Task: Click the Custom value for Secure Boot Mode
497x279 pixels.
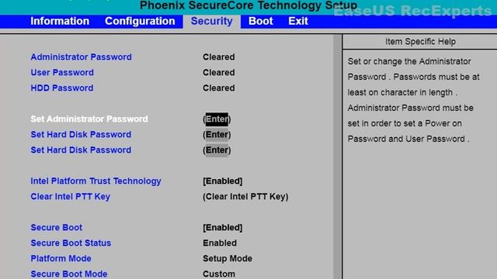Action: [x=219, y=274]
